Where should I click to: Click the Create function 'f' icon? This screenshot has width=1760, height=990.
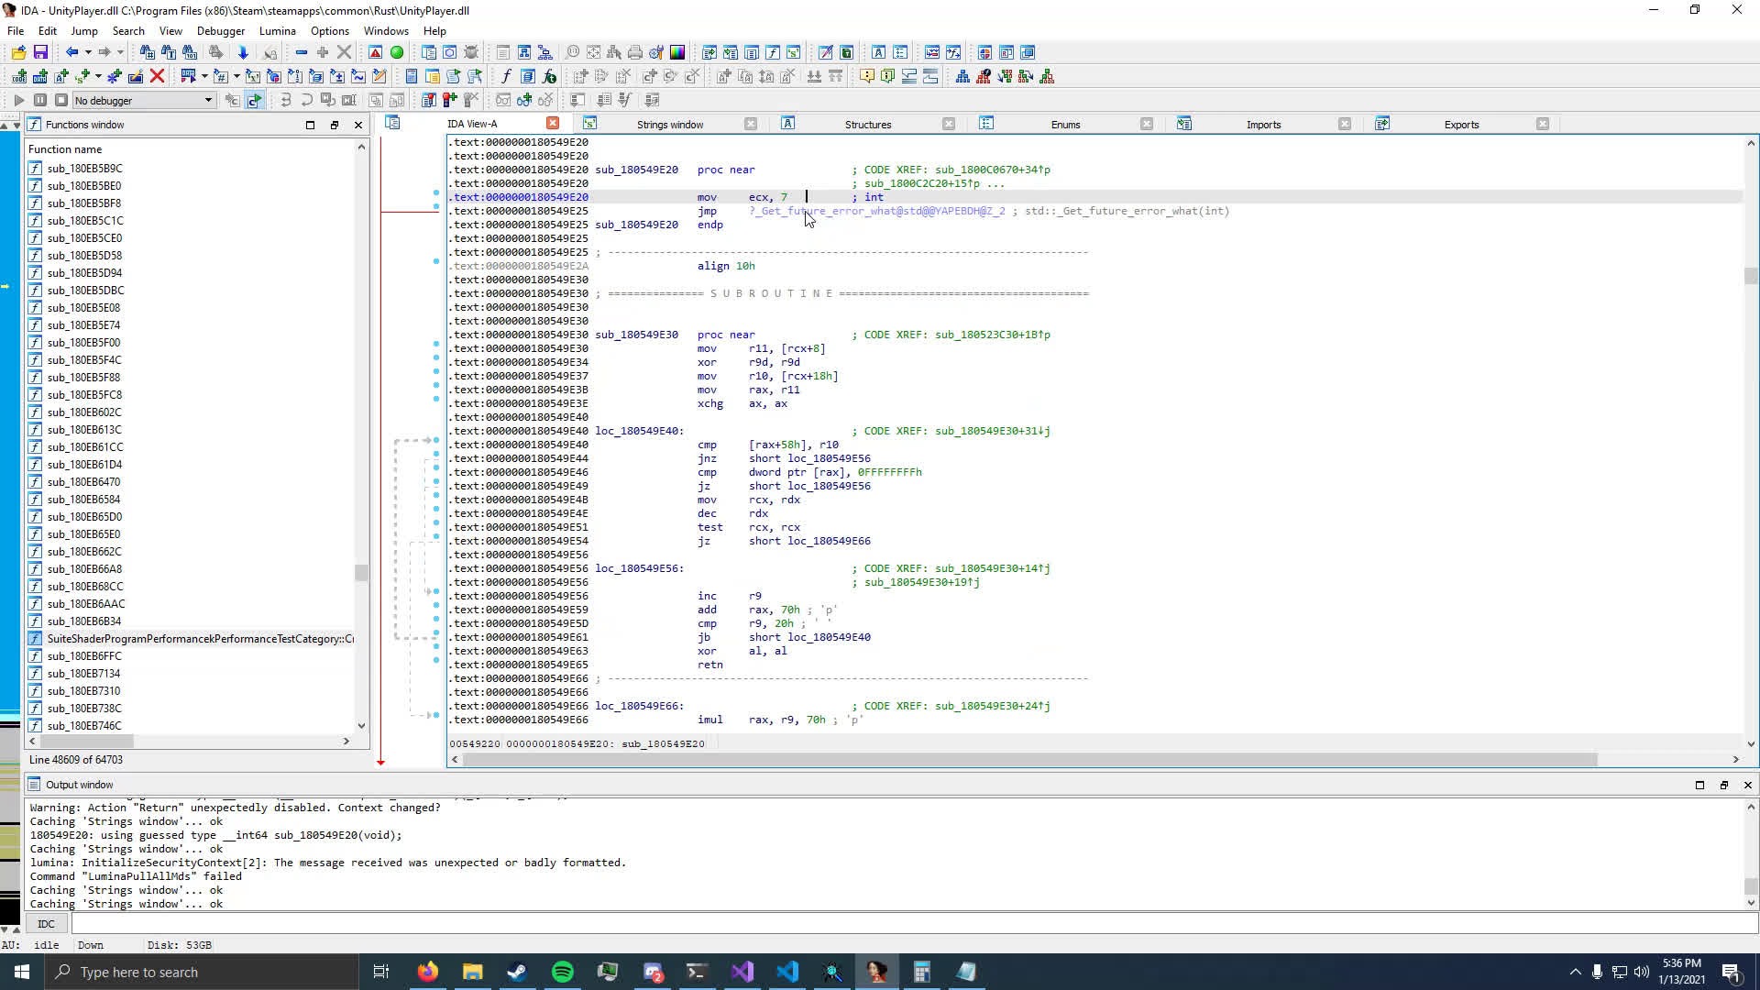pos(505,76)
